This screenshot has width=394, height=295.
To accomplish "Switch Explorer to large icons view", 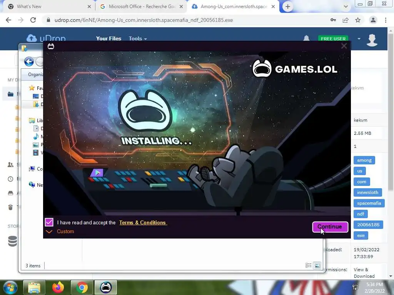I will 317,265.
